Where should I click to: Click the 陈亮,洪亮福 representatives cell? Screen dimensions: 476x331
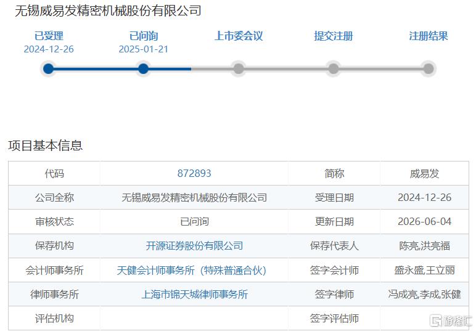click(424, 246)
